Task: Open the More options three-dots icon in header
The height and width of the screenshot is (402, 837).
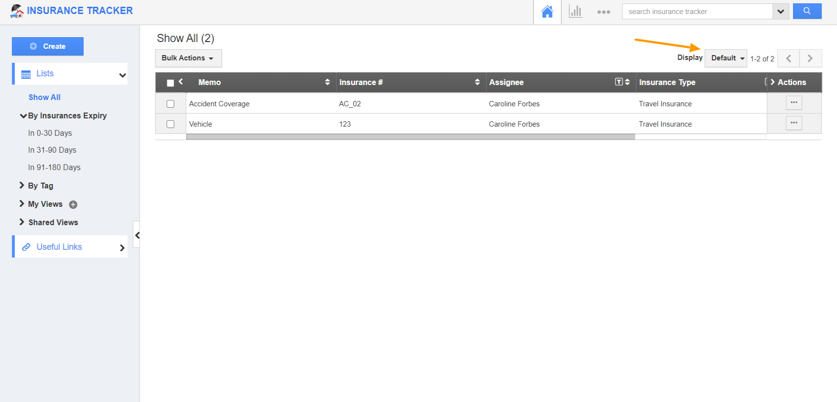Action: coord(603,12)
